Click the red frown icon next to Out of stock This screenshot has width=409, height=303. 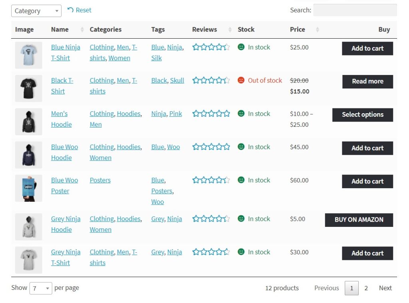tap(241, 80)
